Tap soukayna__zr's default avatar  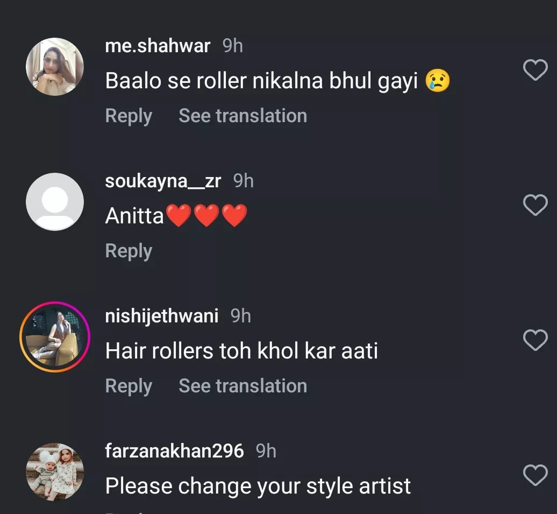click(x=55, y=202)
